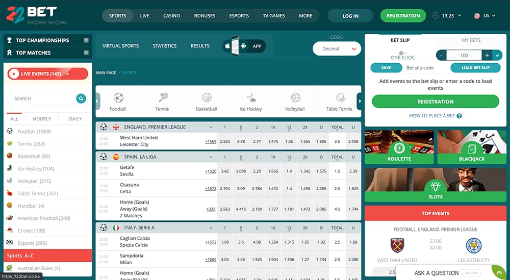Click the England flag in Premier League header

click(116, 127)
